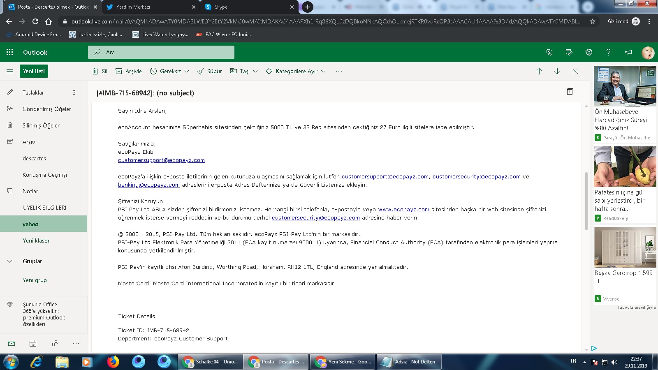
Task: Collapse the Gruplar section
Action: point(10,261)
